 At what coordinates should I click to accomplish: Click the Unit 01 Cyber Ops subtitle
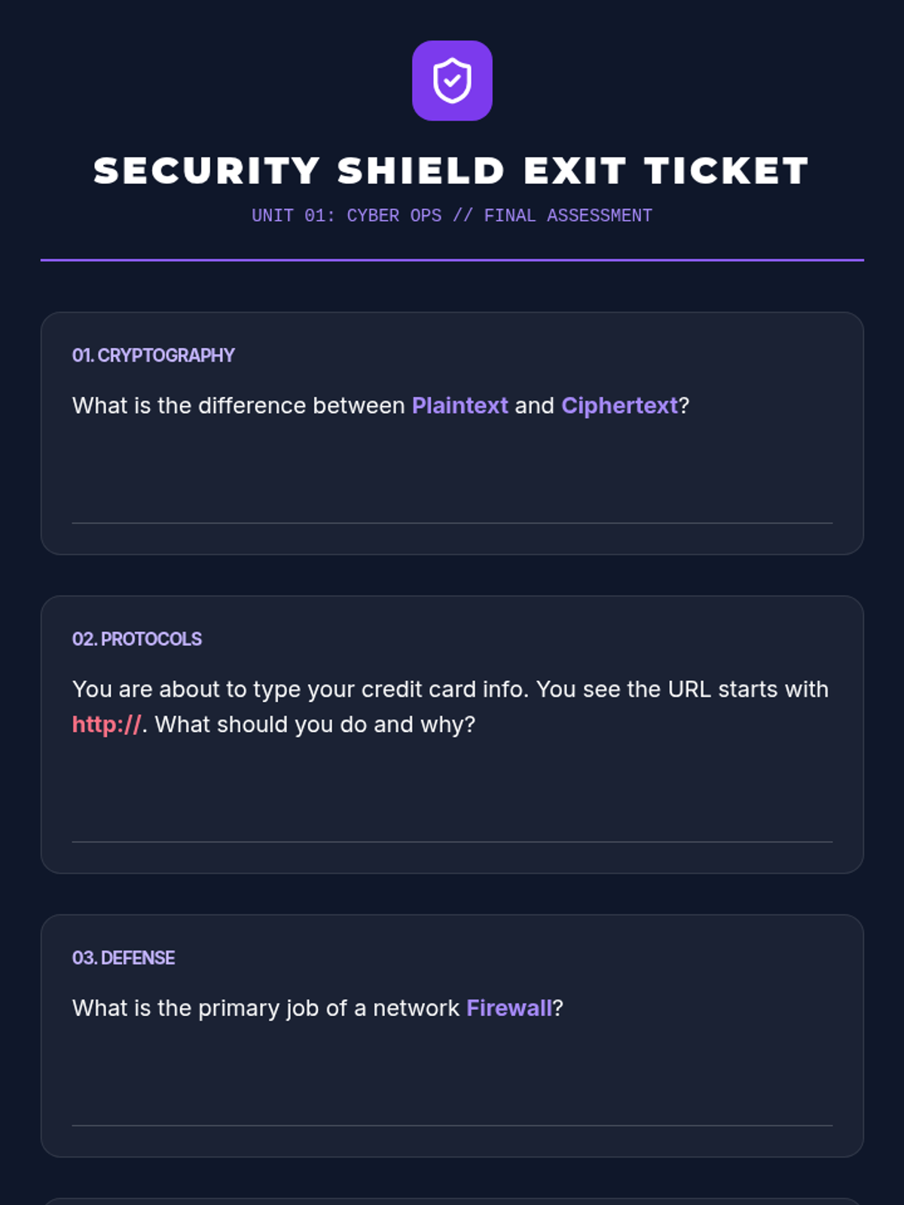point(452,215)
